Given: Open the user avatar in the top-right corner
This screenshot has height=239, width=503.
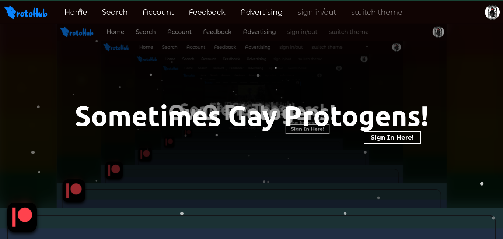Looking at the screenshot, I should pos(492,12).
